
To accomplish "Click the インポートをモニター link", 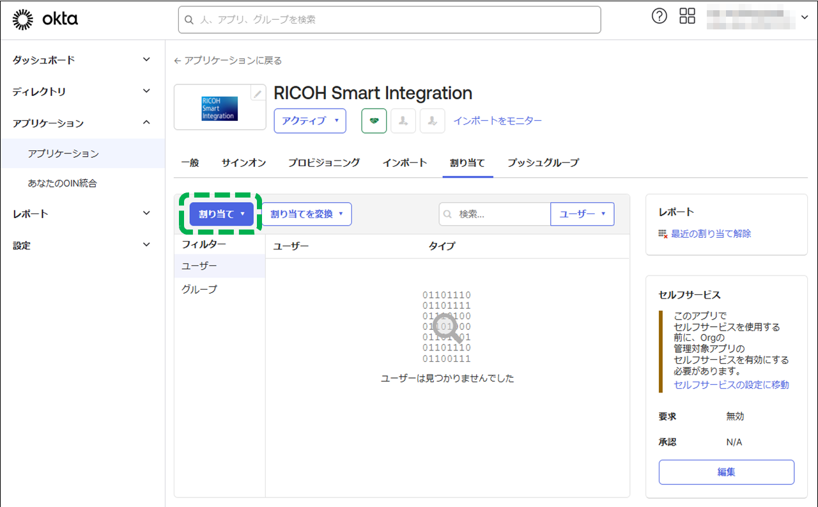I will click(498, 121).
